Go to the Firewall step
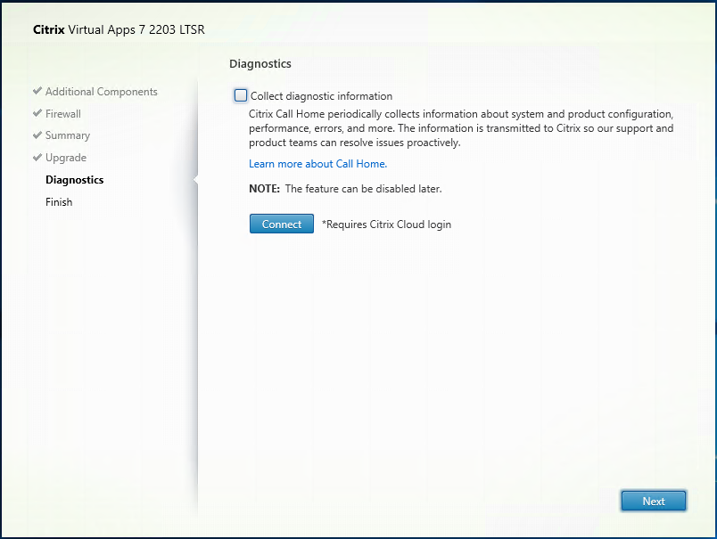This screenshot has height=539, width=717. pyautogui.click(x=63, y=114)
